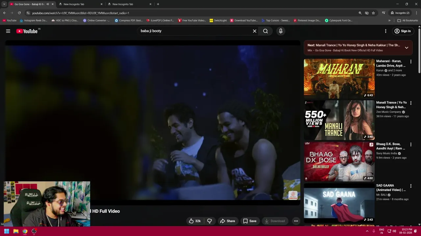Open the tab search dropdown arrow
Viewport: 421px width, 236px height.
click(4, 4)
